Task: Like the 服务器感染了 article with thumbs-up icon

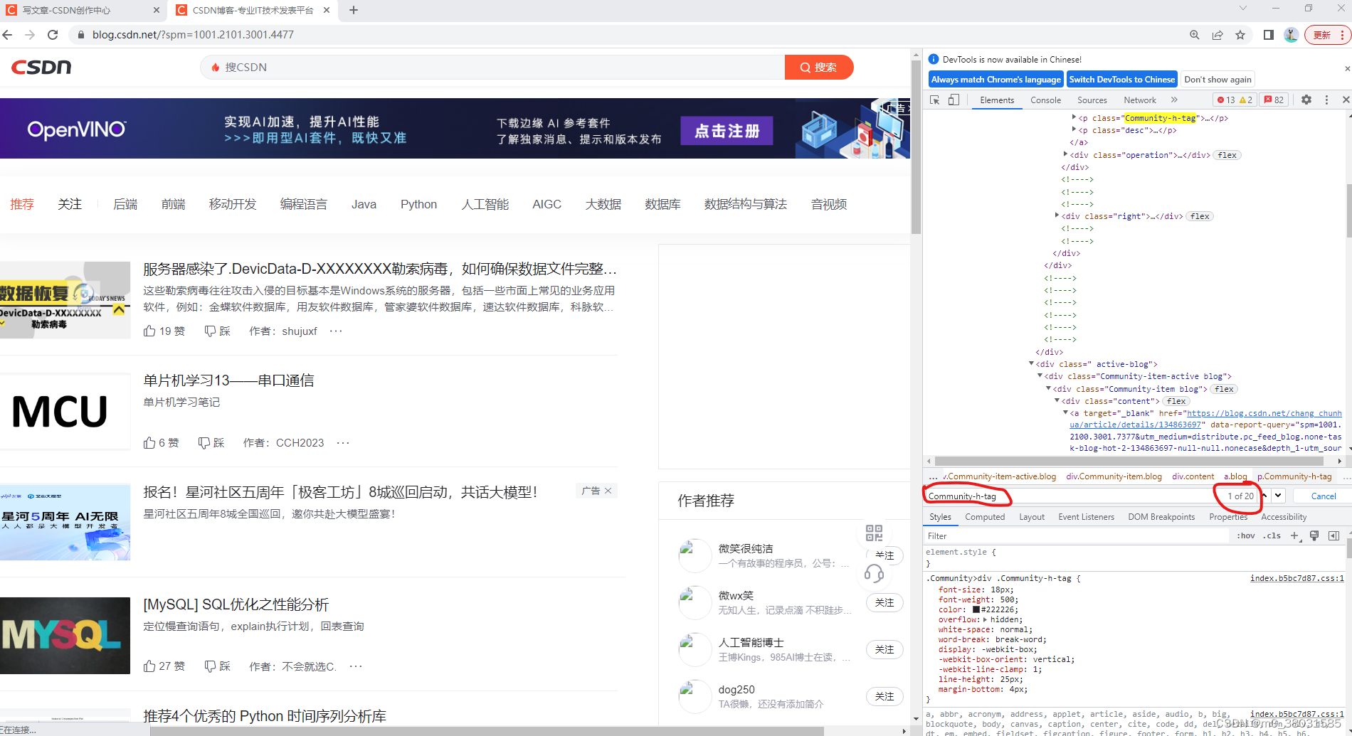Action: click(149, 331)
